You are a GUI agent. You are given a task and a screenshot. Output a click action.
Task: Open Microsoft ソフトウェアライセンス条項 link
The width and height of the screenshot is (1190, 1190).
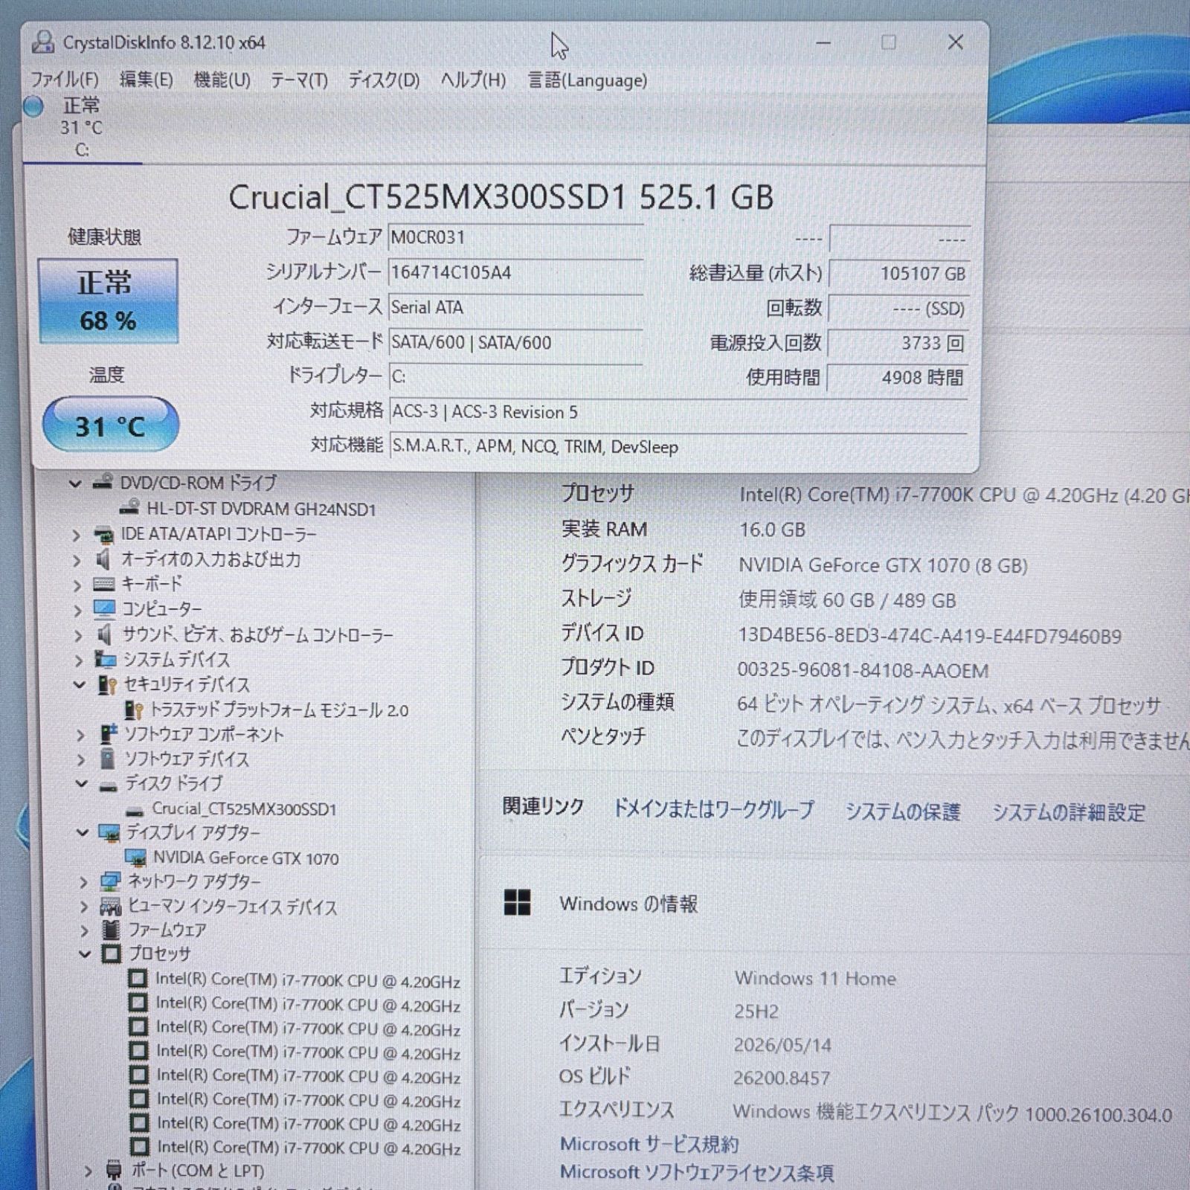697,1173
